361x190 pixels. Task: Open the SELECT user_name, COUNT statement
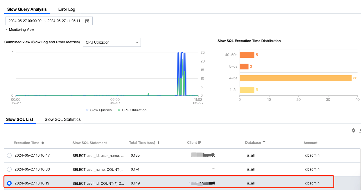(98, 169)
